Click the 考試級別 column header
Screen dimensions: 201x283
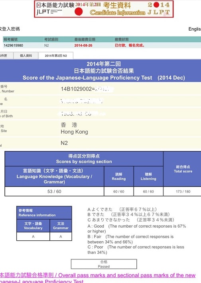pyautogui.click(x=51, y=39)
